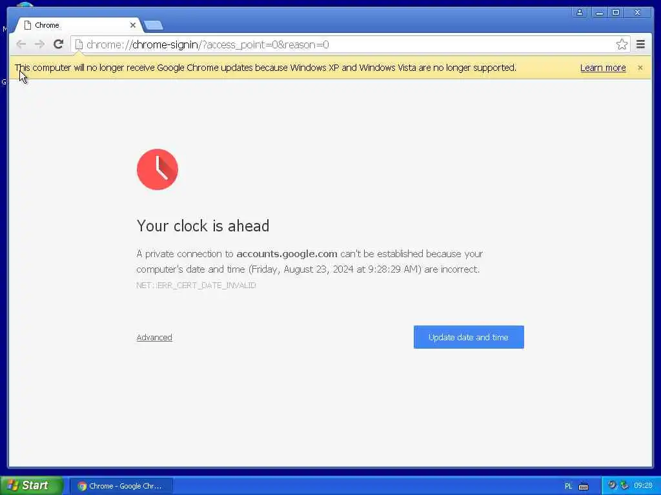Click the NET::ERR_CERT_DATE_INVALID error code

coord(196,286)
